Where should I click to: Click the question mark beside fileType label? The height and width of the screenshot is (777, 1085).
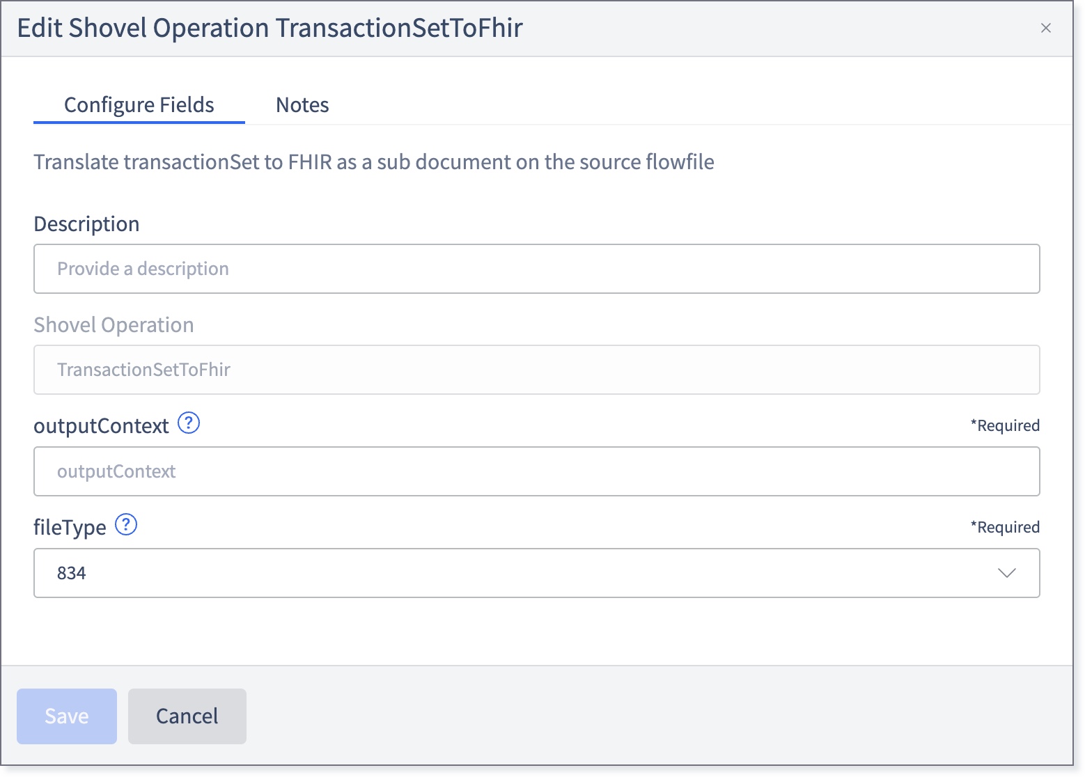126,526
